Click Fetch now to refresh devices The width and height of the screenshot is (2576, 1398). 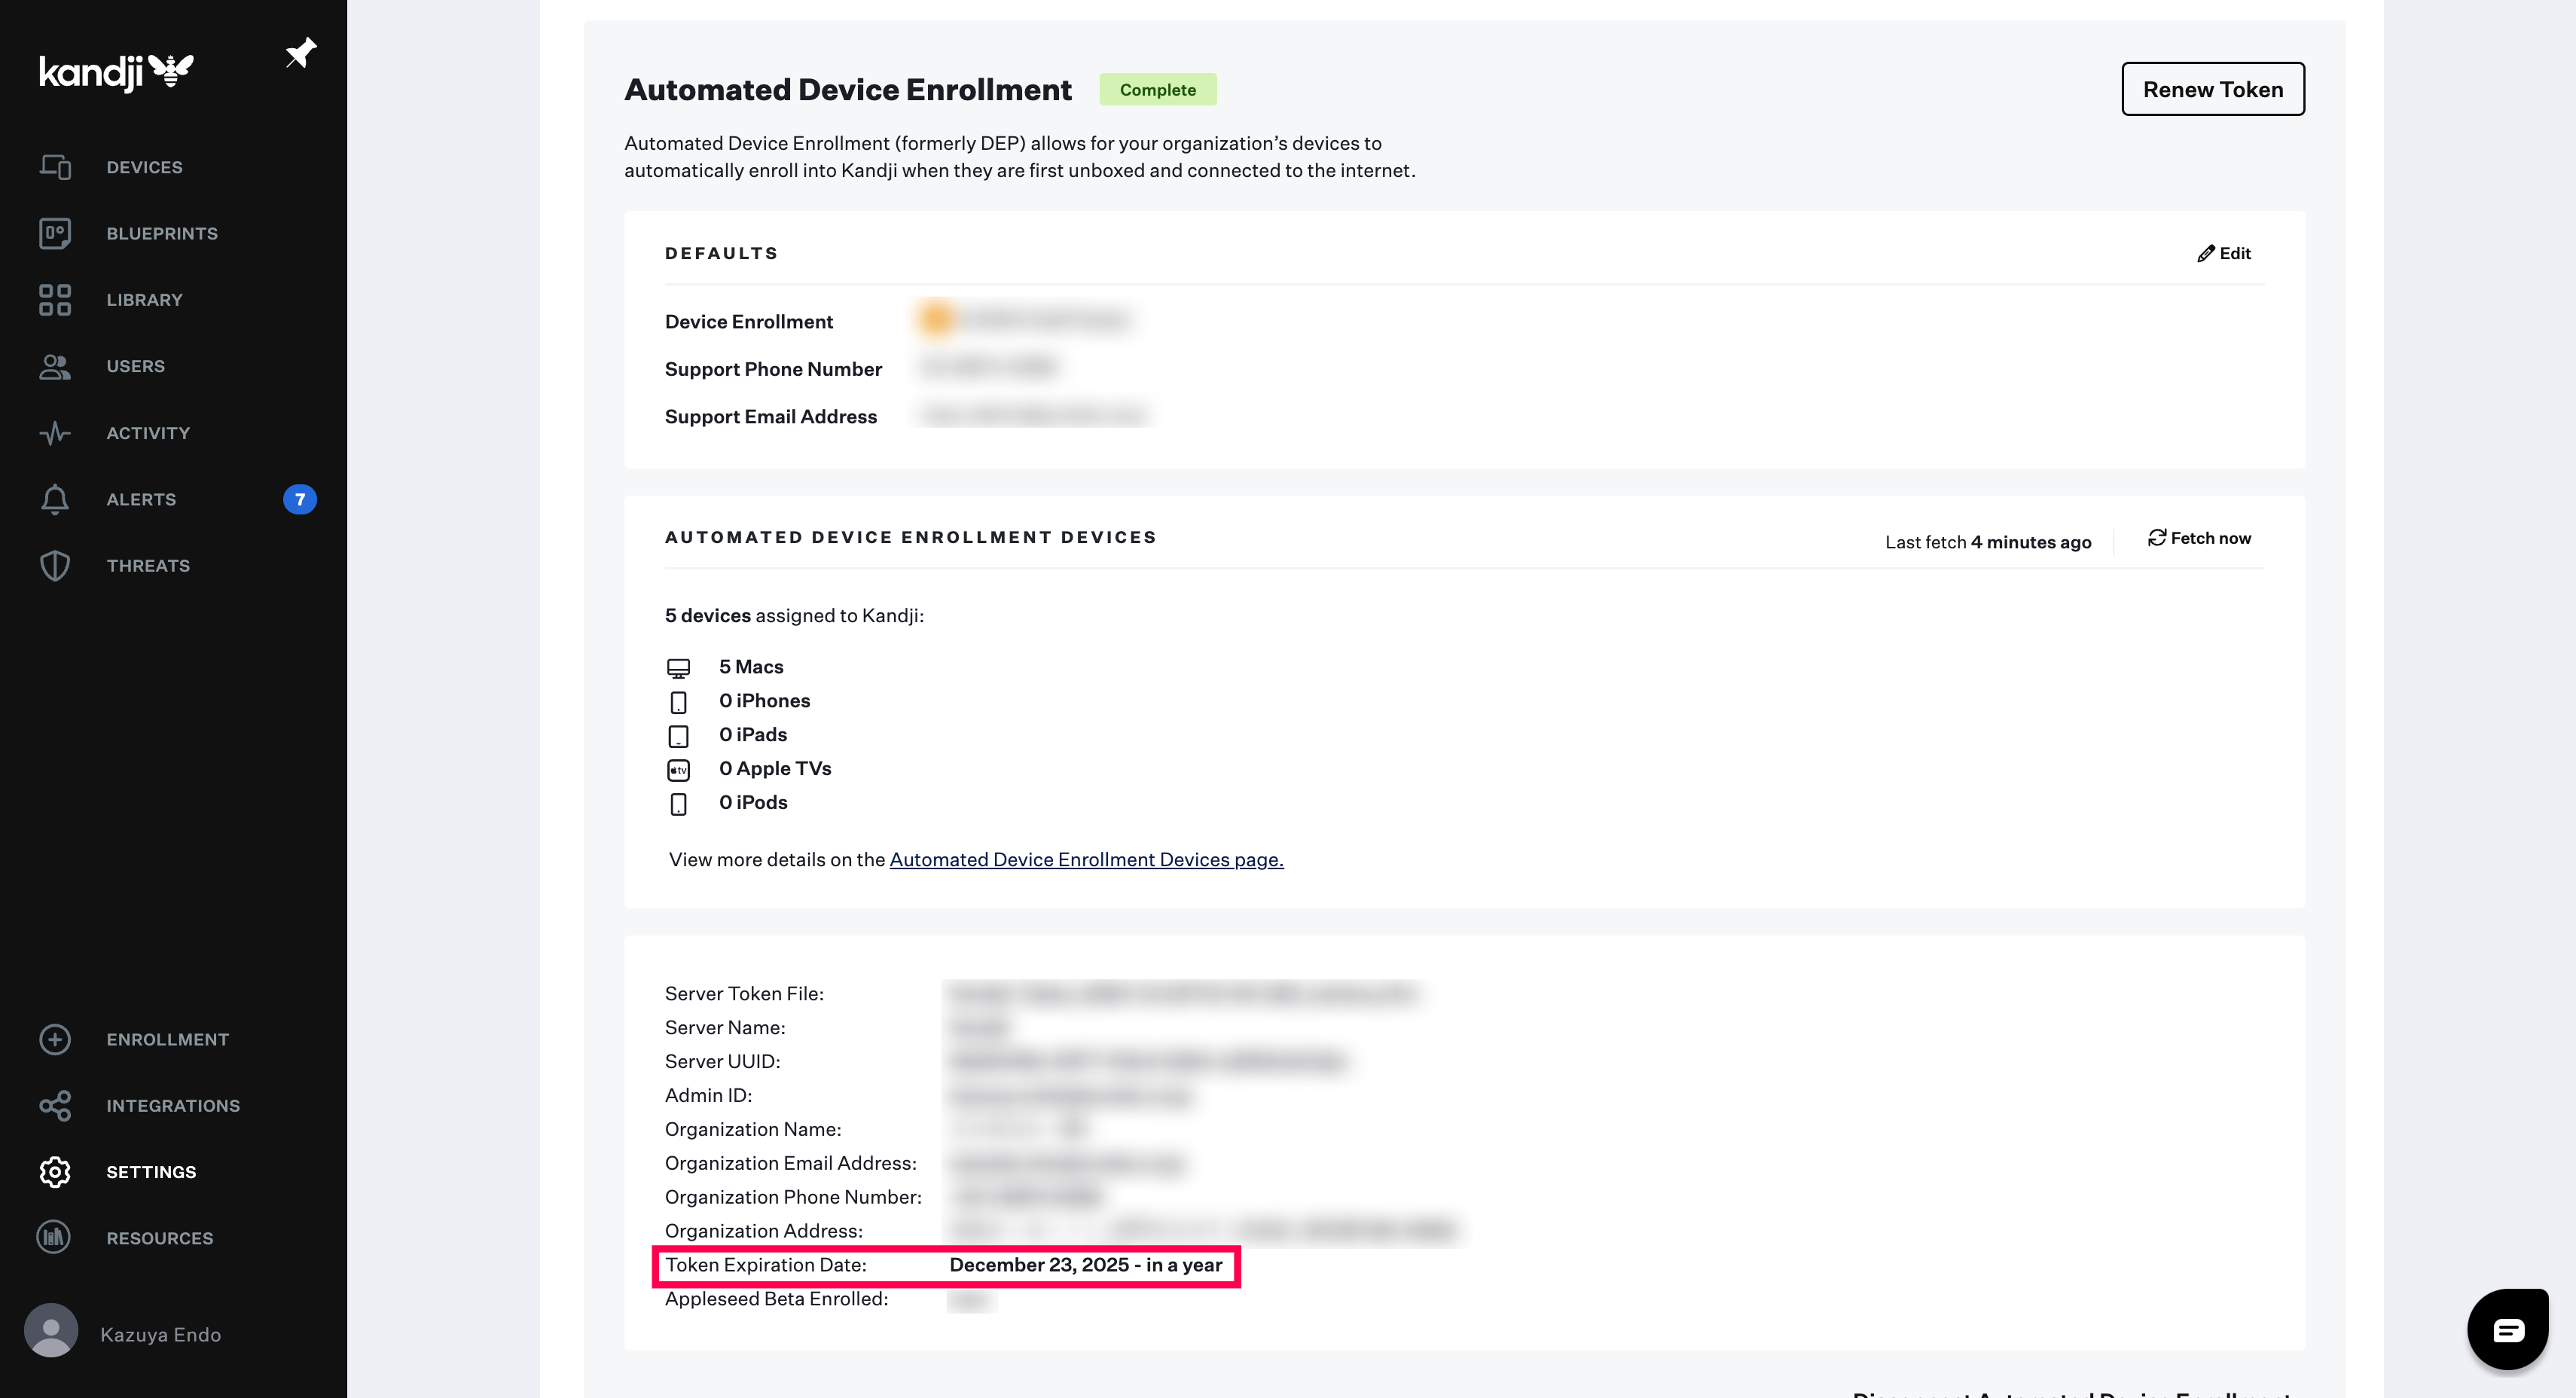2199,538
